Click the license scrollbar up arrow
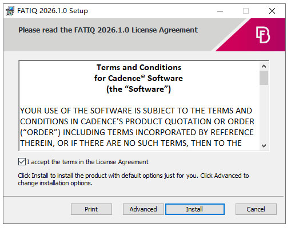Screen dimensions: 291x228 pos(264,66)
